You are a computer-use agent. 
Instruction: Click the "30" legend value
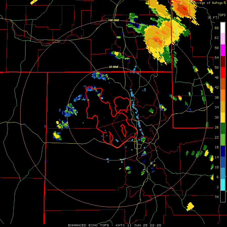217,117
